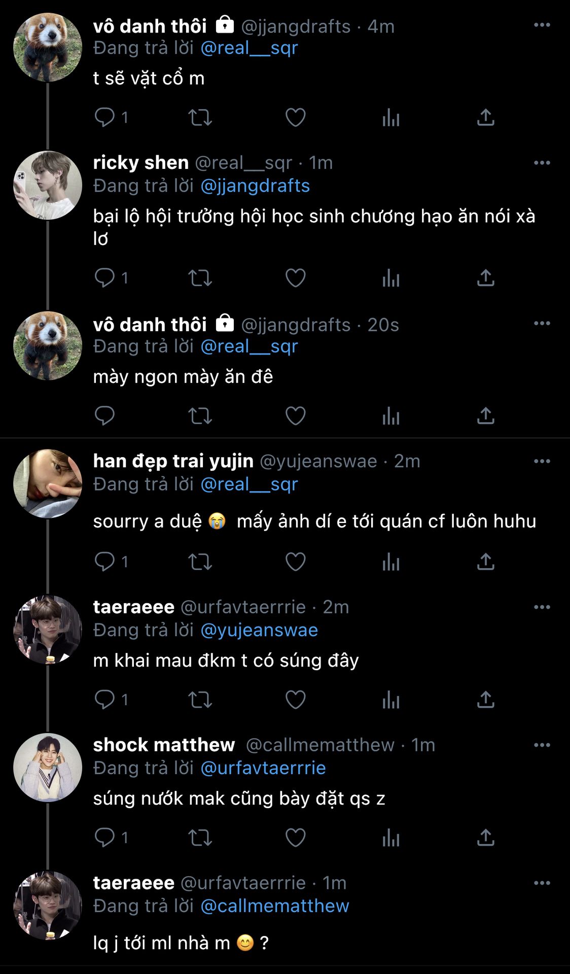Open the @callmematthew mention in taeraeee's reply
This screenshot has width=570, height=974.
[275, 906]
